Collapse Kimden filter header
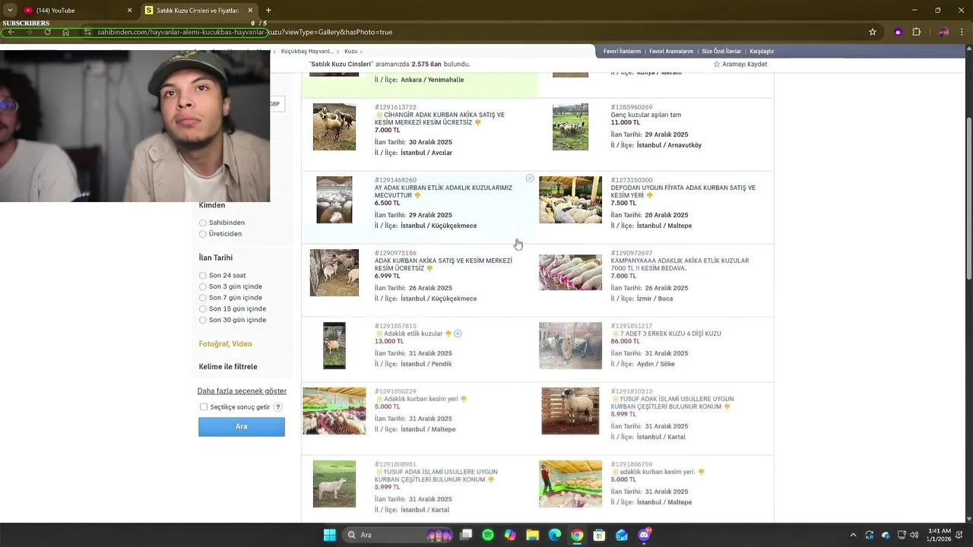This screenshot has width=973, height=547. (212, 205)
